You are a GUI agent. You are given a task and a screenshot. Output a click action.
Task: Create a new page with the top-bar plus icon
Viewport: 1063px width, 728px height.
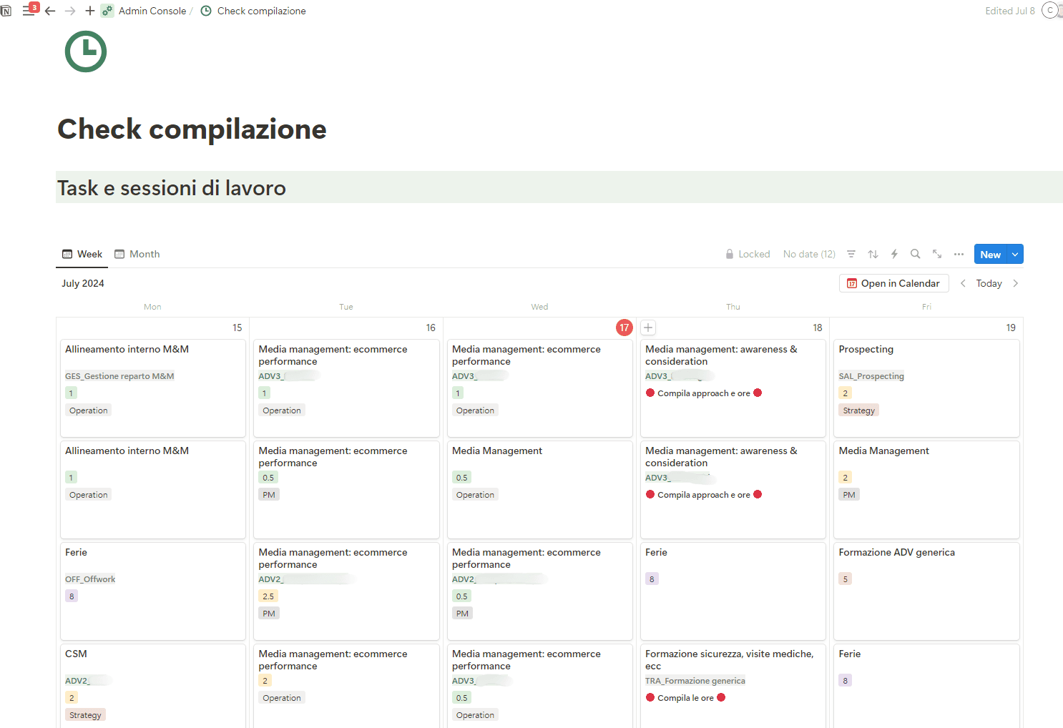(x=89, y=11)
